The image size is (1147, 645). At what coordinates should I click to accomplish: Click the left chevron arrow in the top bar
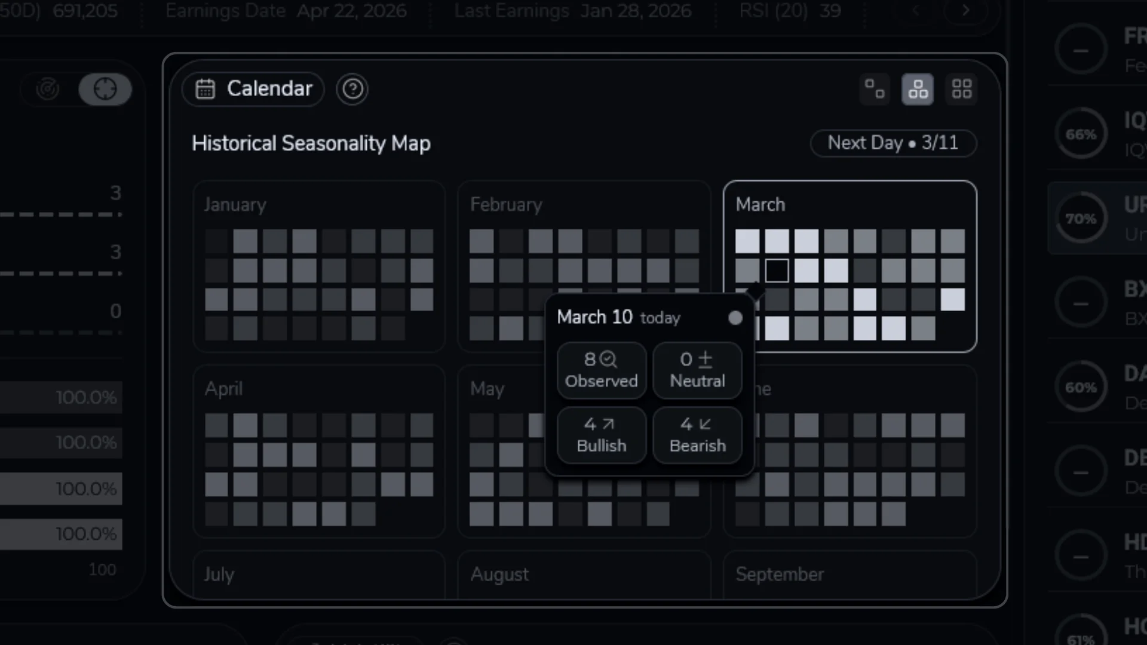tap(916, 10)
